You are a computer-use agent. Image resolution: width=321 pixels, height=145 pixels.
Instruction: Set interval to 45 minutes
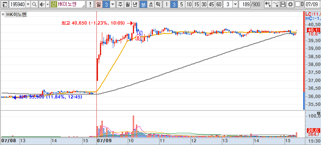[211, 4]
